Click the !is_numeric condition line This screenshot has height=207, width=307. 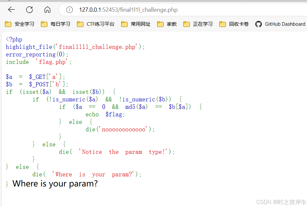107,99
